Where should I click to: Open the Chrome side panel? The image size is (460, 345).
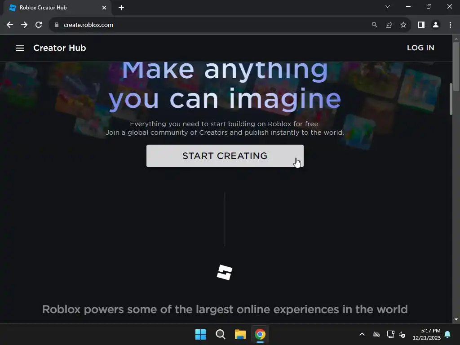coord(421,25)
